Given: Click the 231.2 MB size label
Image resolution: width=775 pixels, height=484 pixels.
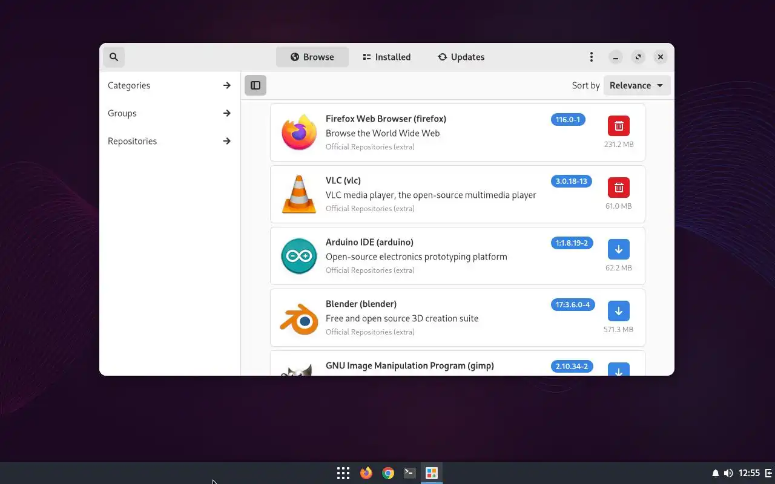Looking at the screenshot, I should click(x=619, y=145).
